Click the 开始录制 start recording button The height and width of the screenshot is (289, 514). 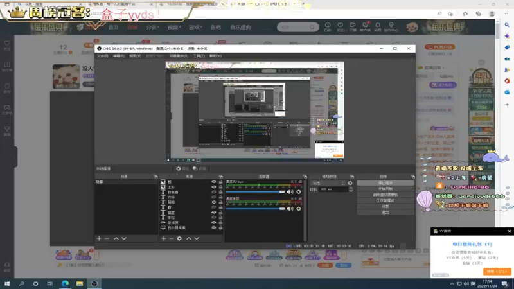tap(385, 189)
